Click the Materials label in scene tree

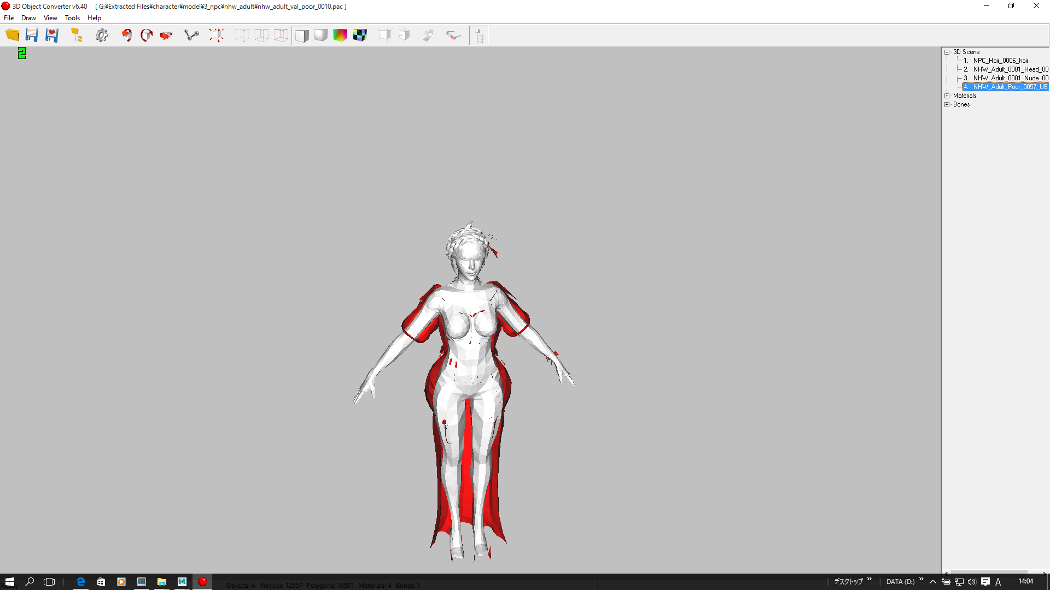click(x=965, y=96)
